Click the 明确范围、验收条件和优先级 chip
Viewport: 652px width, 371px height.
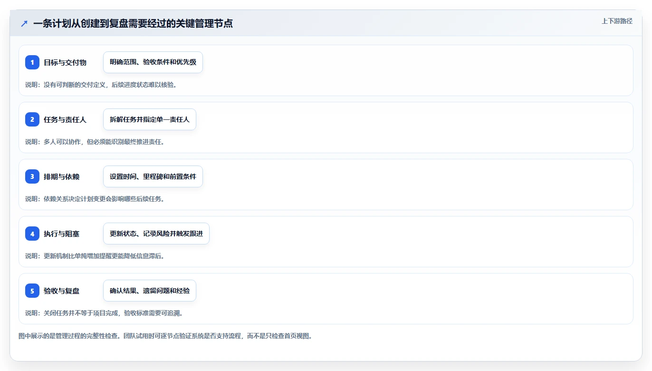(153, 62)
